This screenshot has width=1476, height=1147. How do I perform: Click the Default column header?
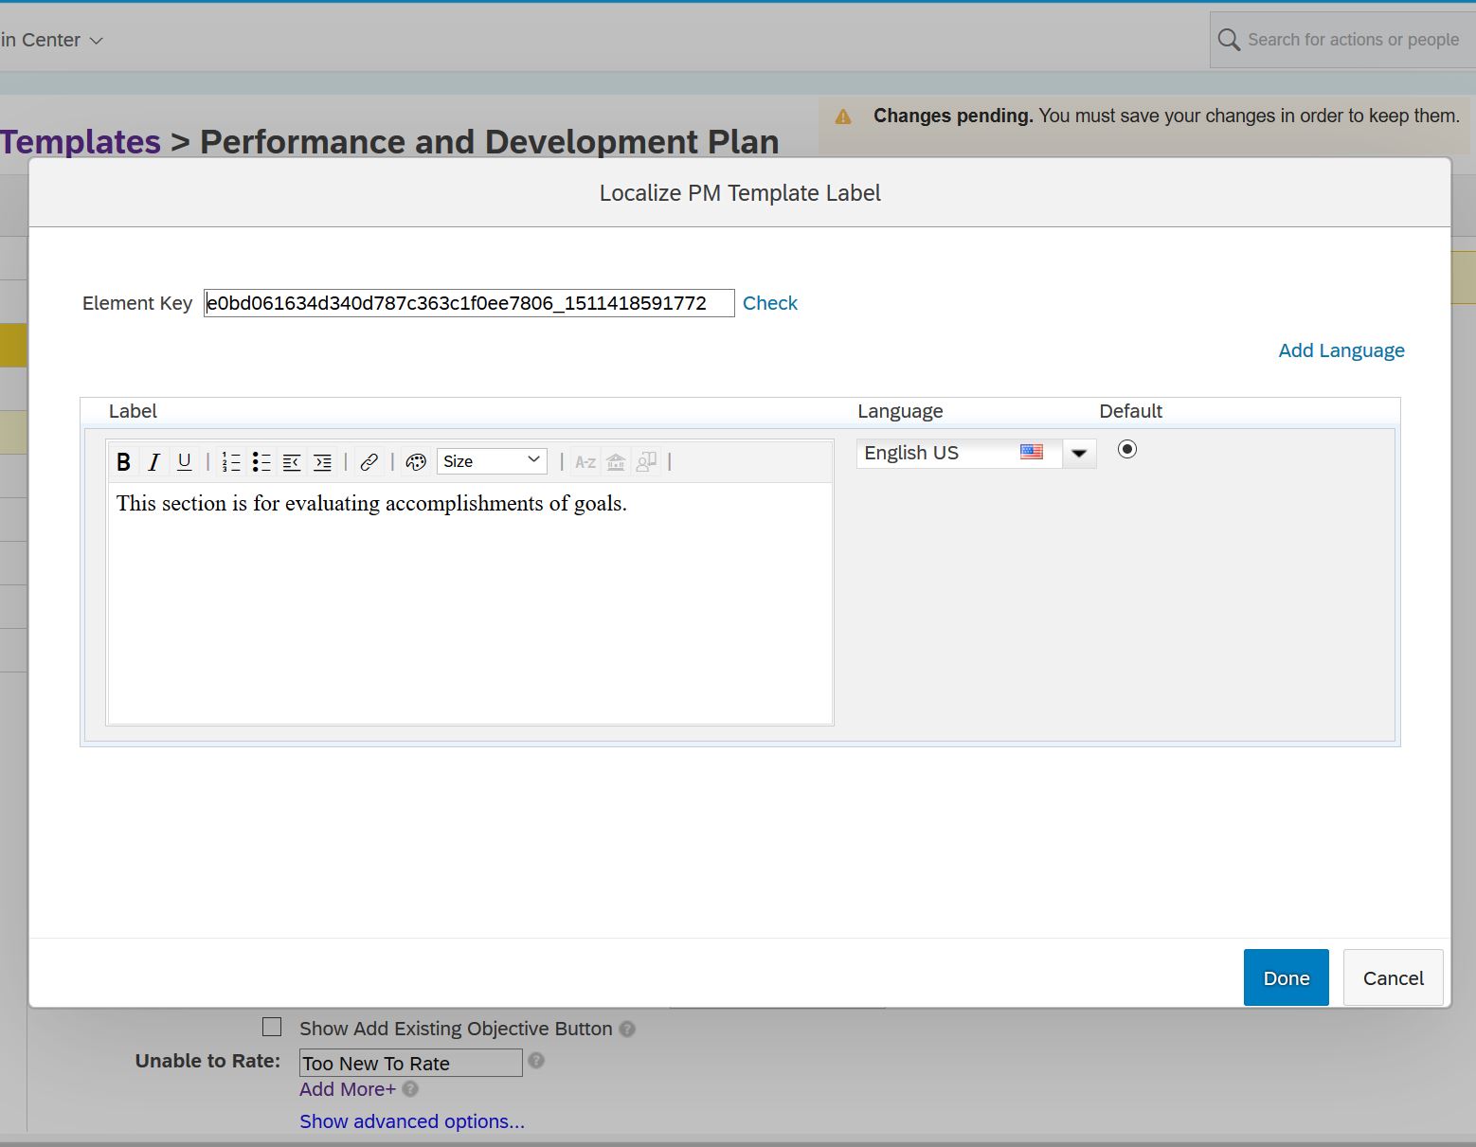(x=1130, y=411)
